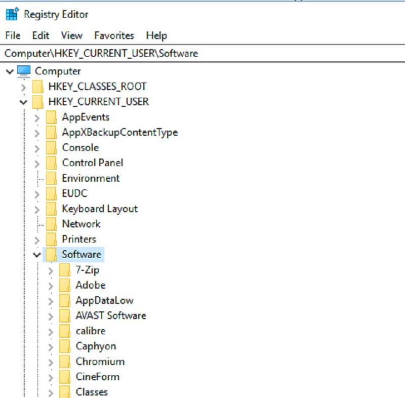Open the Favorites menu
Image resolution: width=405 pixels, height=398 pixels.
click(x=114, y=35)
